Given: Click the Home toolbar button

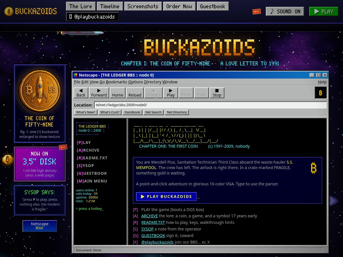Looking at the screenshot, I should 117,93.
